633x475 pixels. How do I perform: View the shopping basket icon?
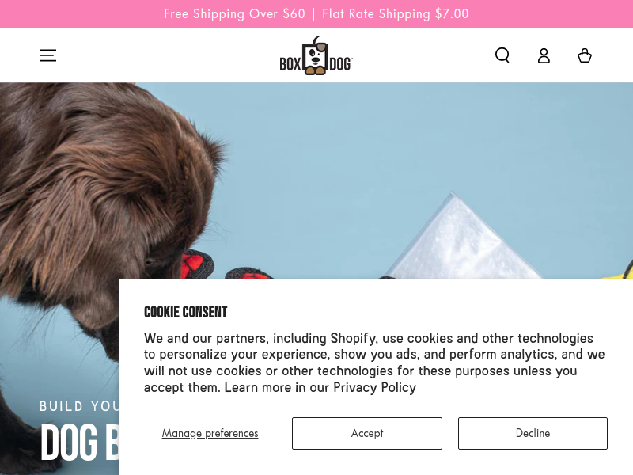[x=585, y=55]
